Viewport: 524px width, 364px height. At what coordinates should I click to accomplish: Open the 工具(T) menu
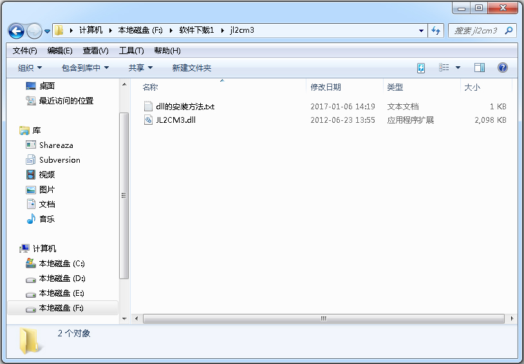(131, 50)
